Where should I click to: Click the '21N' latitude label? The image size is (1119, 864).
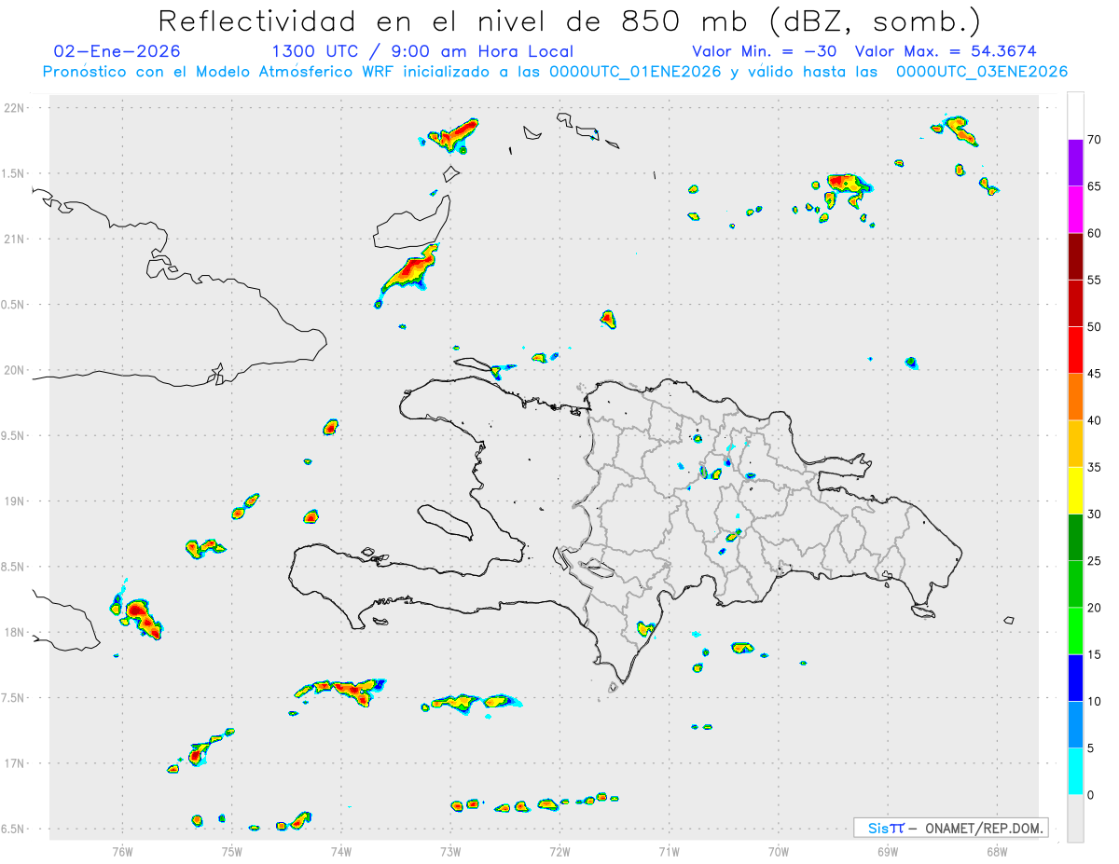click(16, 239)
